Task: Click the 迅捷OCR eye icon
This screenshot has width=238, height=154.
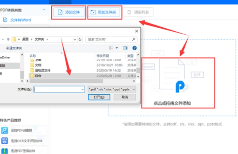Action: (4, 141)
